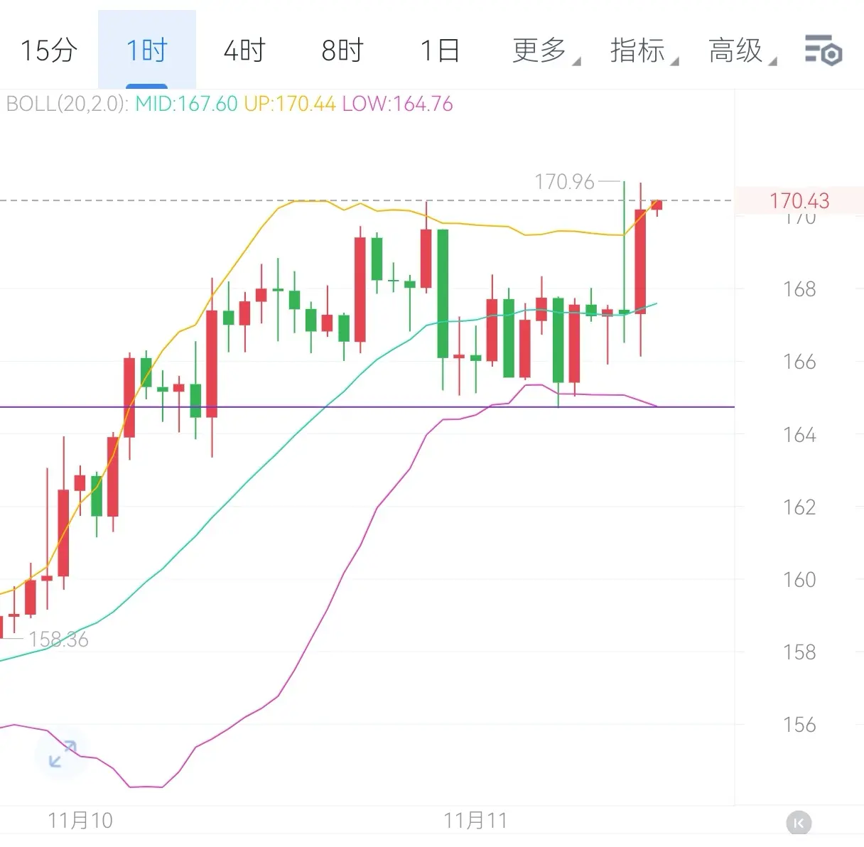
Task: Click the 158 price axis label
Action: tap(799, 652)
